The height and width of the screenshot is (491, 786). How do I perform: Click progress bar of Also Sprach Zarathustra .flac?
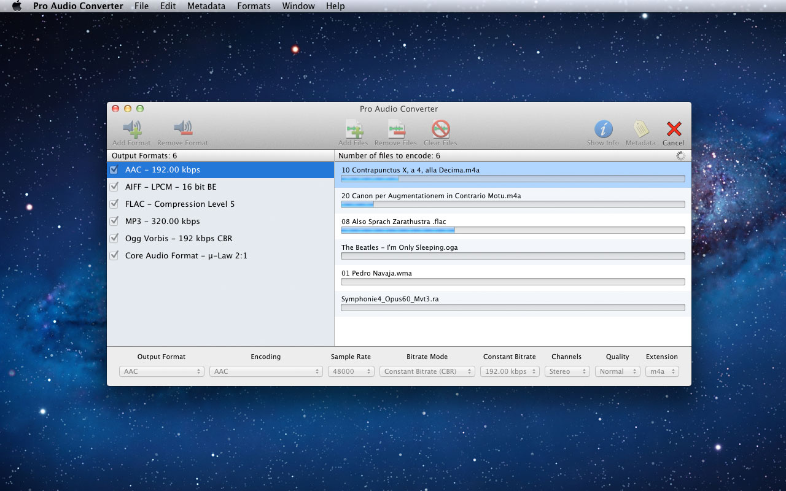point(513,230)
